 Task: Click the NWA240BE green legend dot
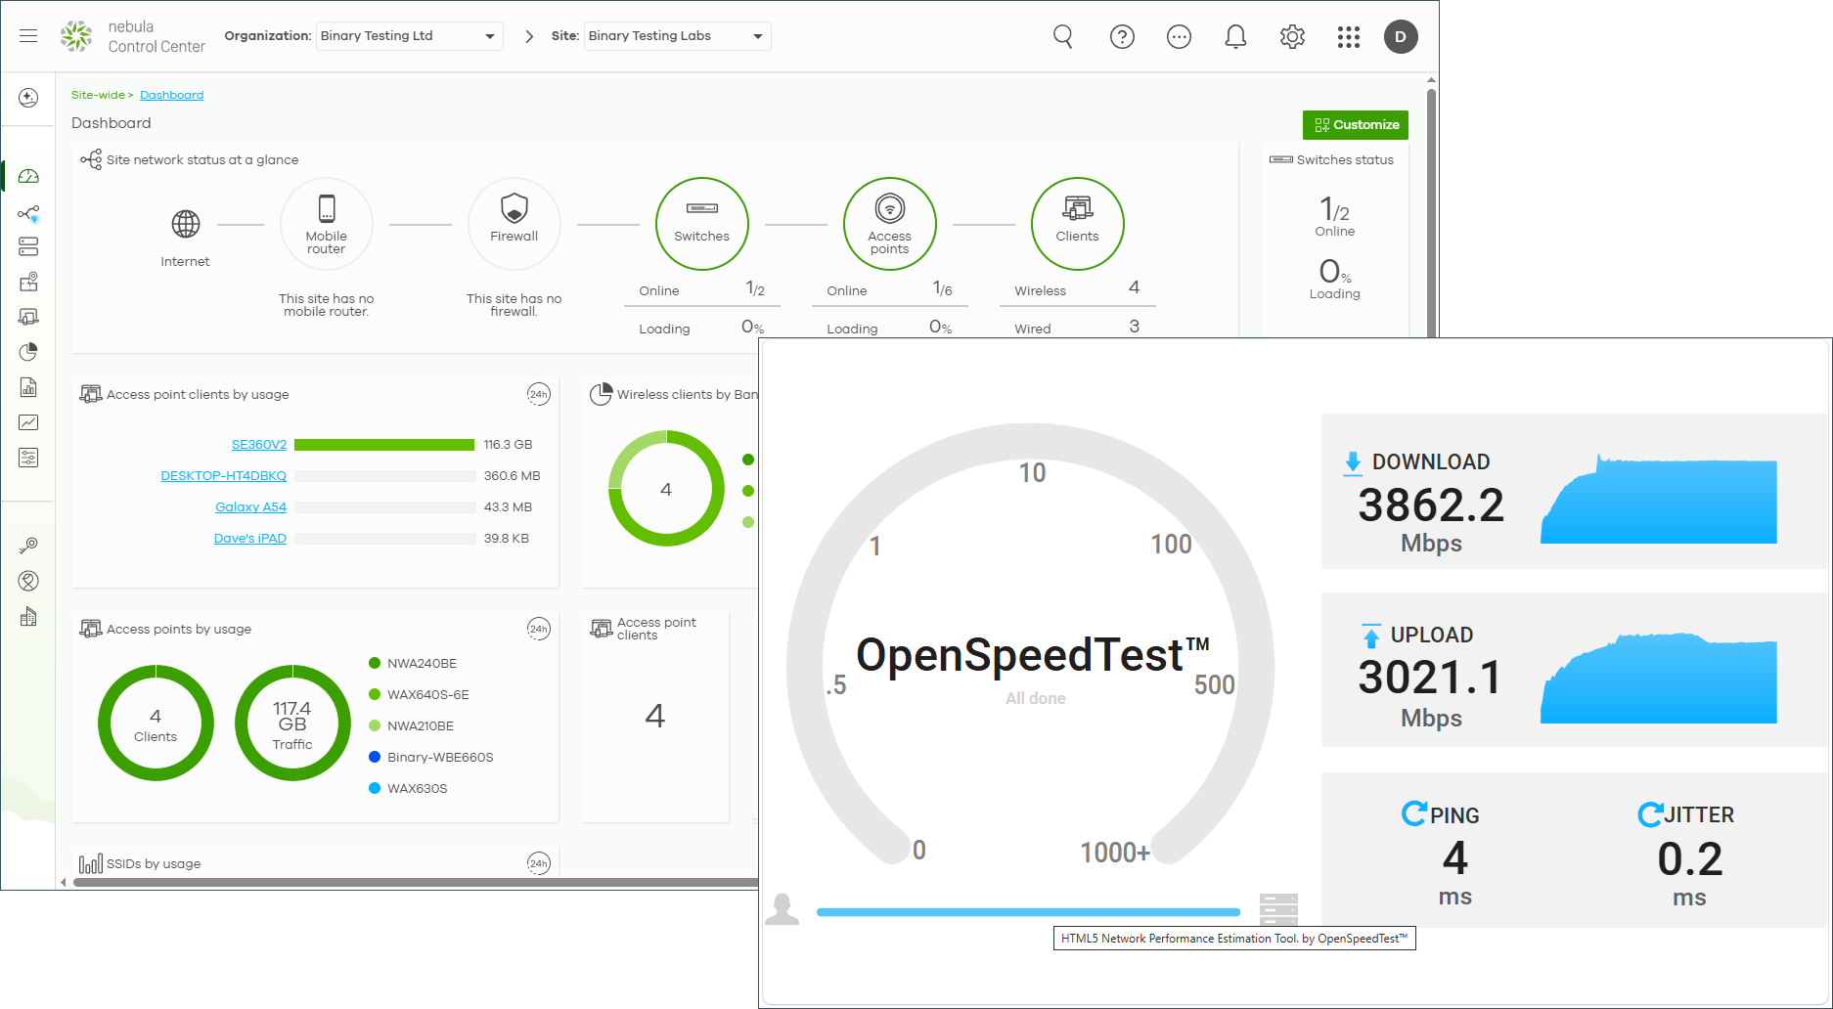pyautogui.click(x=375, y=663)
